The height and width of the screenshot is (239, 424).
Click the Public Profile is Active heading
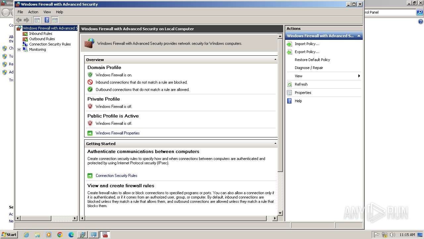[x=113, y=116]
